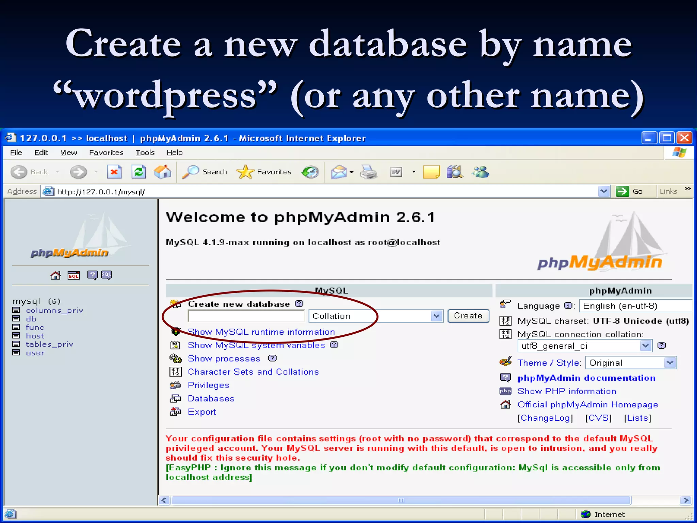Image resolution: width=697 pixels, height=523 pixels.
Task: Open the ChangeLog link
Action: click(x=546, y=418)
